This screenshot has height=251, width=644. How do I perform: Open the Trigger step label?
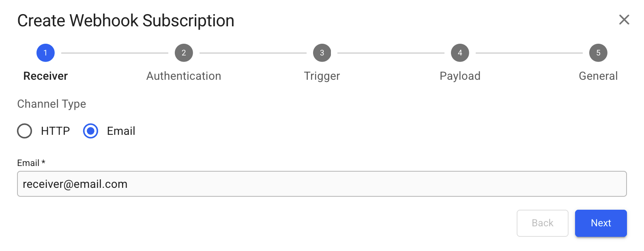(322, 76)
